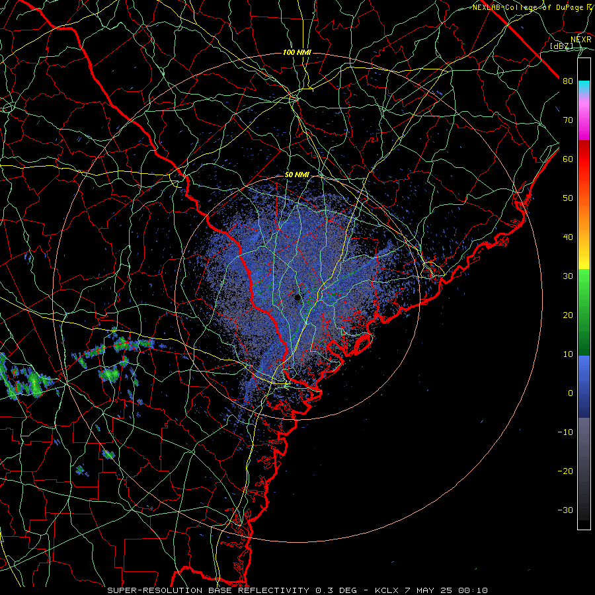The image size is (595, 595).
Task: Click the 10 value on dBZ scale
Action: click(568, 354)
